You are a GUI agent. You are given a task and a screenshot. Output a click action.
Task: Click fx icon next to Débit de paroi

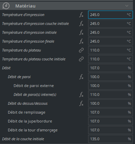pyautogui.click(x=81, y=77)
